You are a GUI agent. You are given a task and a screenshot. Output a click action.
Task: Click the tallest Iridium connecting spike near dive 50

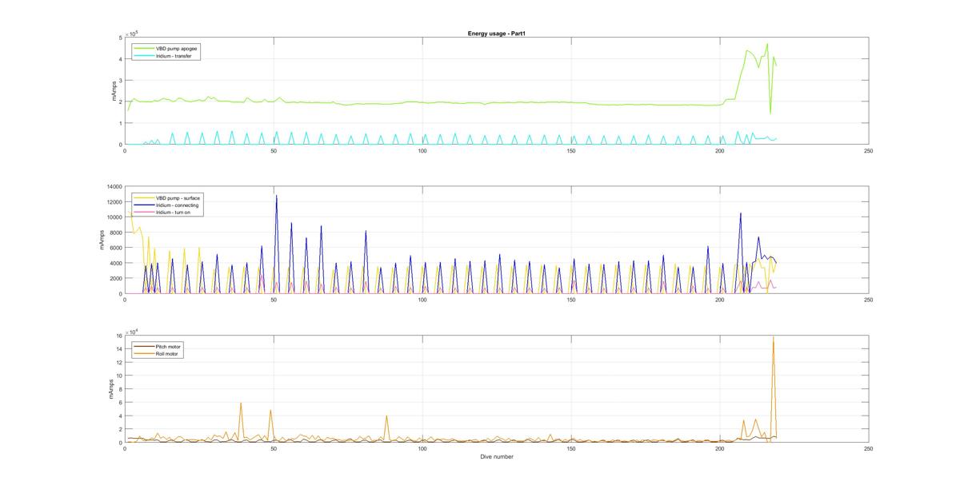tap(277, 196)
